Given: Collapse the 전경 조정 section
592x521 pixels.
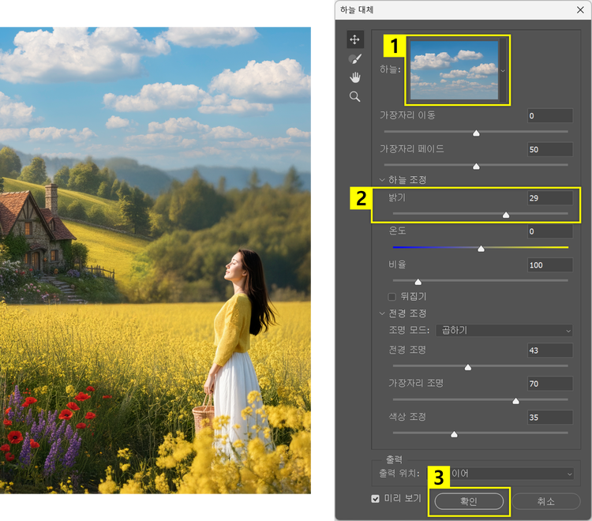Looking at the screenshot, I should [x=383, y=313].
